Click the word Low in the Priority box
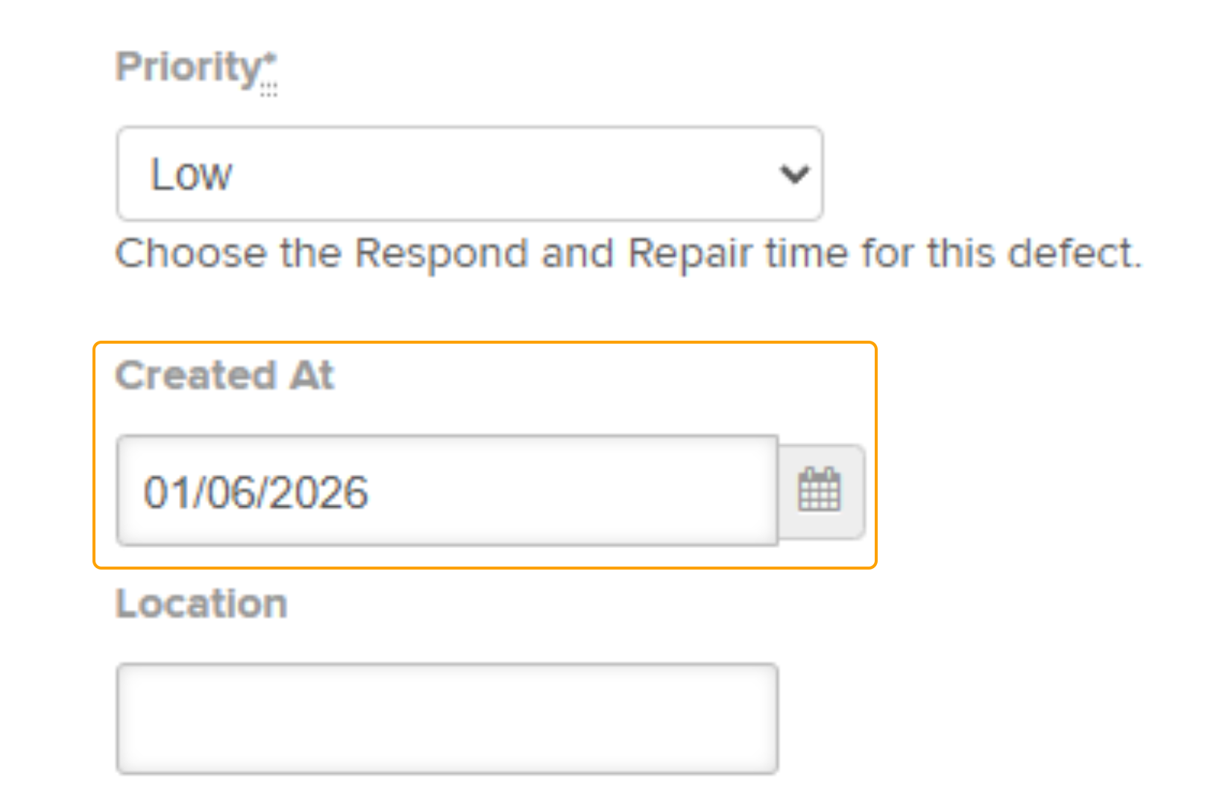 pyautogui.click(x=191, y=174)
